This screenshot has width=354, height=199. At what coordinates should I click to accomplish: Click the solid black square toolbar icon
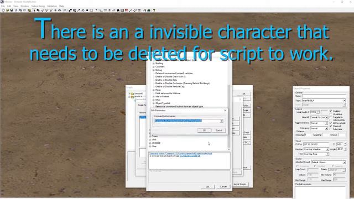click(87, 10)
